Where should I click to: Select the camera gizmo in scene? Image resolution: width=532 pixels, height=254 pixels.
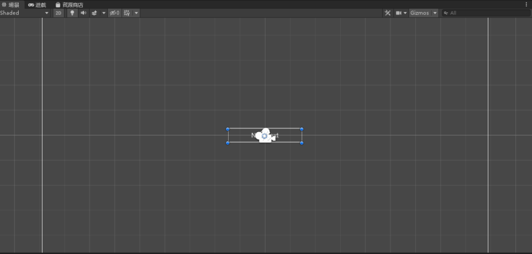pos(265,135)
